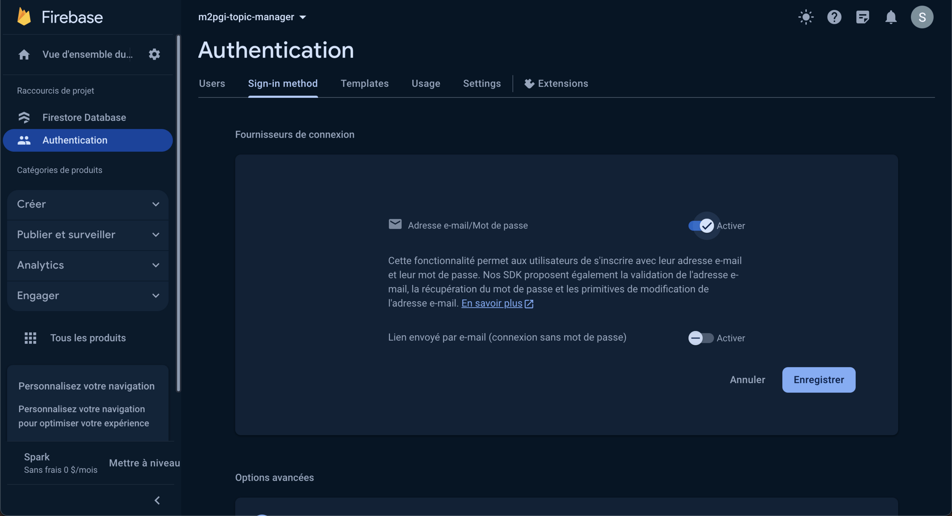Expand the Publier et surveiller category

click(x=87, y=235)
